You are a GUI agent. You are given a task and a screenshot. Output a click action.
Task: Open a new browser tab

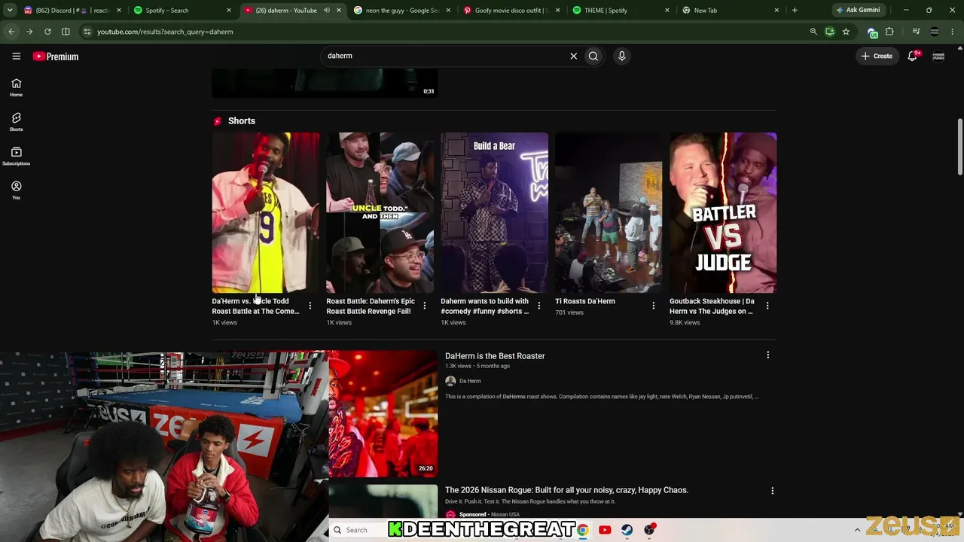coord(795,11)
